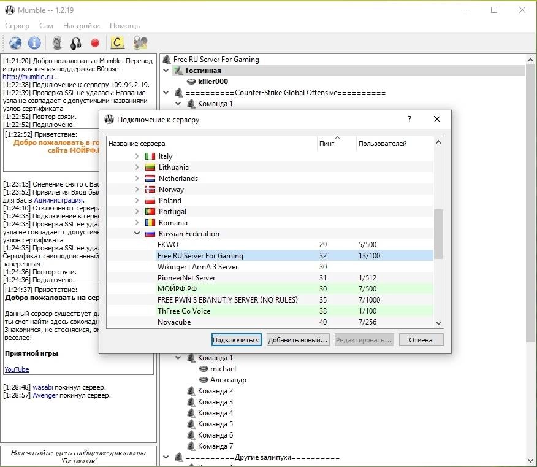
Task: Select the Команда 2 channel icon
Action: pyautogui.click(x=191, y=391)
